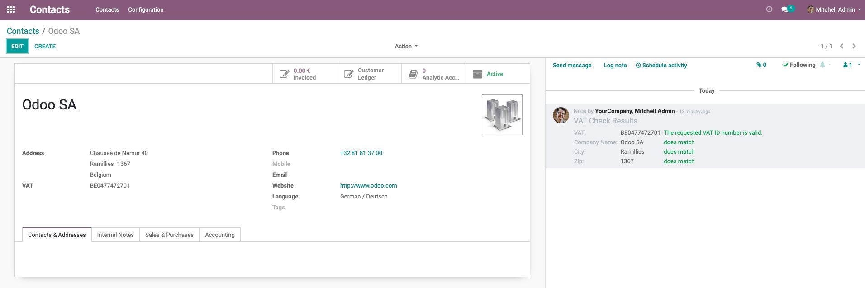Click the Odoo SA company image
The image size is (865, 288).
tap(502, 115)
